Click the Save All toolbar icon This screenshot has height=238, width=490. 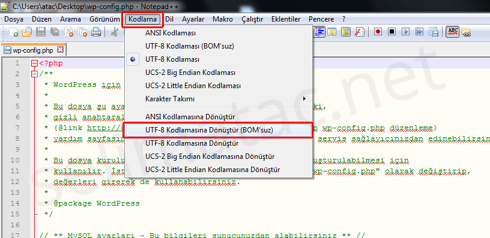click(55, 32)
